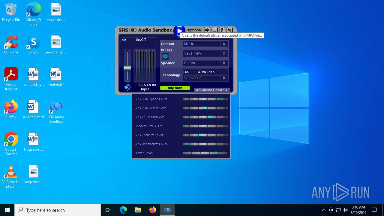Screen dimensions: 384x216
Task: Adjust the SRS 3D Center Level slider
Action: click(205, 108)
